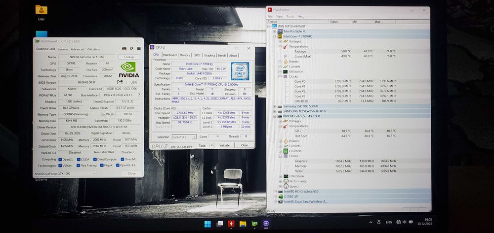Expand the Samsung SSD 980 500GB node
This screenshot has height=233, width=494.
274,106
